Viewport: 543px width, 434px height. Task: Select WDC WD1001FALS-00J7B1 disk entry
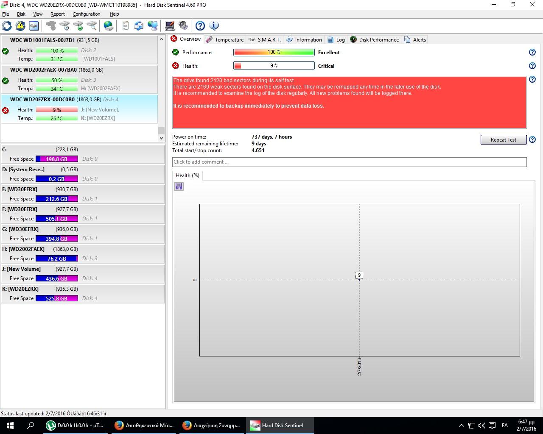(79, 50)
